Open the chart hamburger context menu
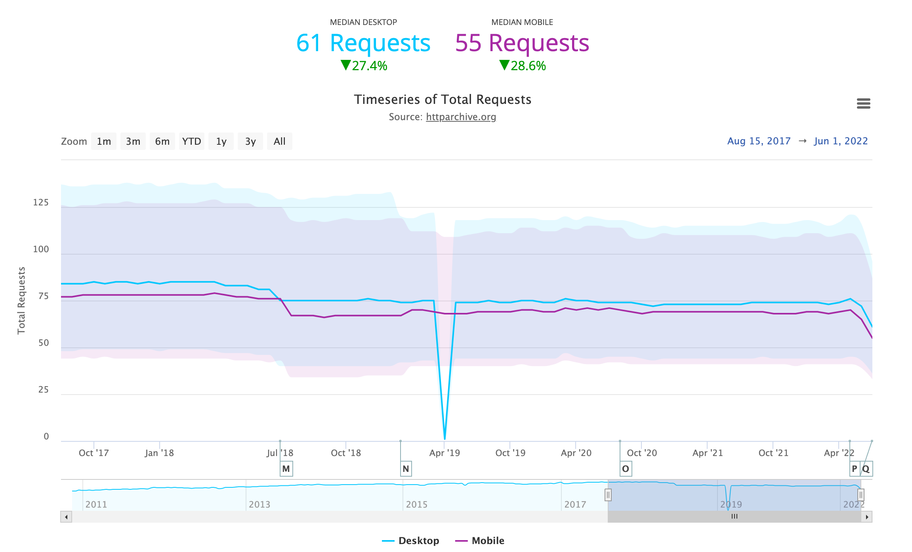 click(x=863, y=103)
